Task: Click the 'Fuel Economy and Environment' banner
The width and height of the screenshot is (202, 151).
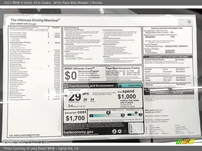Action: 91,86
